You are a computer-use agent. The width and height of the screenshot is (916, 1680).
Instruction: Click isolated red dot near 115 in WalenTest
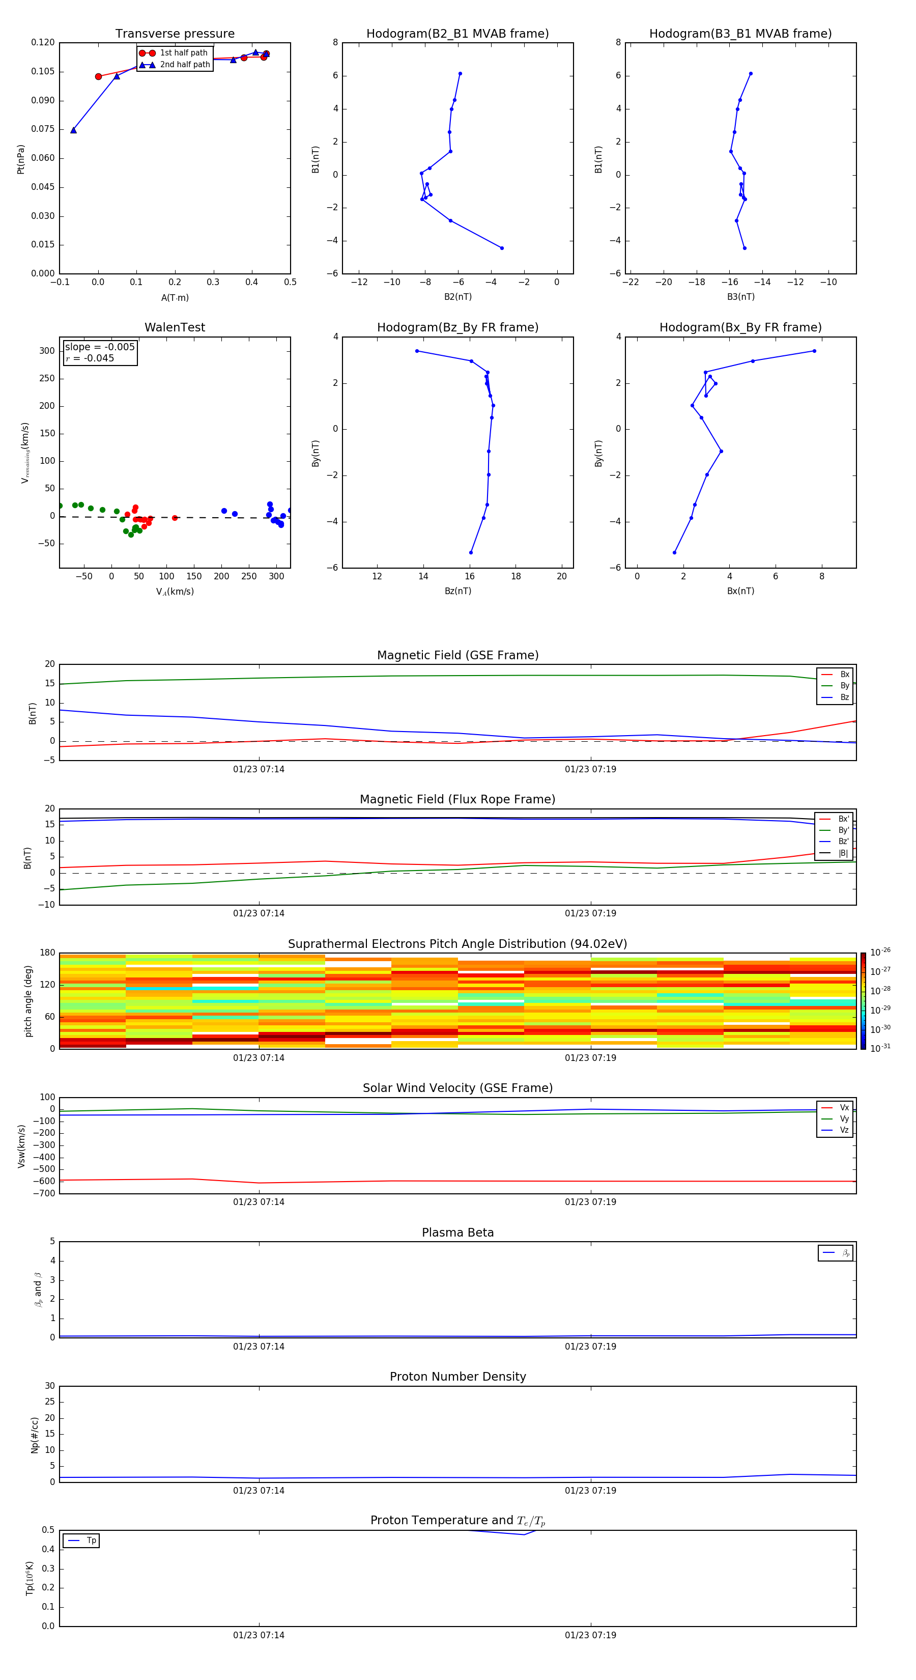coord(175,518)
